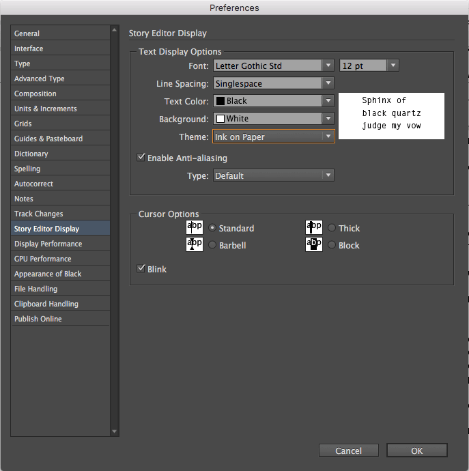Viewport: 469px width, 471px height.
Task: Open the Spelling preferences category
Action: 60,169
